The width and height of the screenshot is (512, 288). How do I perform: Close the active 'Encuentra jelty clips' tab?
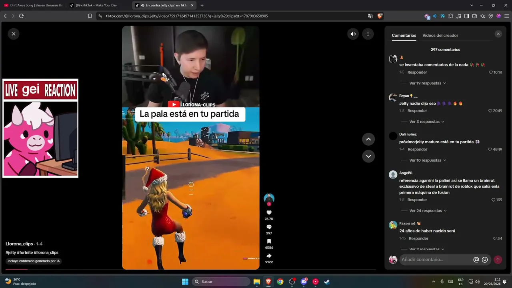click(x=192, y=6)
